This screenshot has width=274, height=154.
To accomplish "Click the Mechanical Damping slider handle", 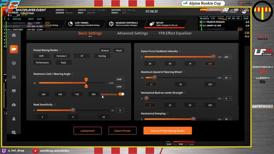I will coord(193,119).
